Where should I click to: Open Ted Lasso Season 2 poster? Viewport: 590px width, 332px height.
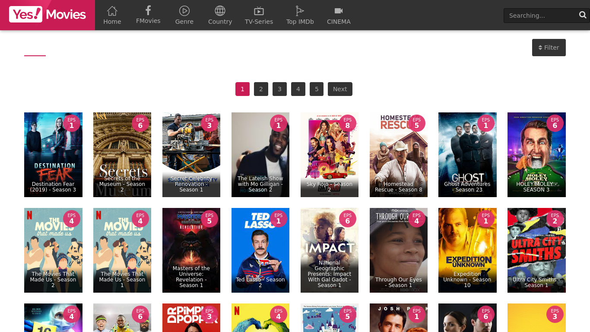point(260,250)
